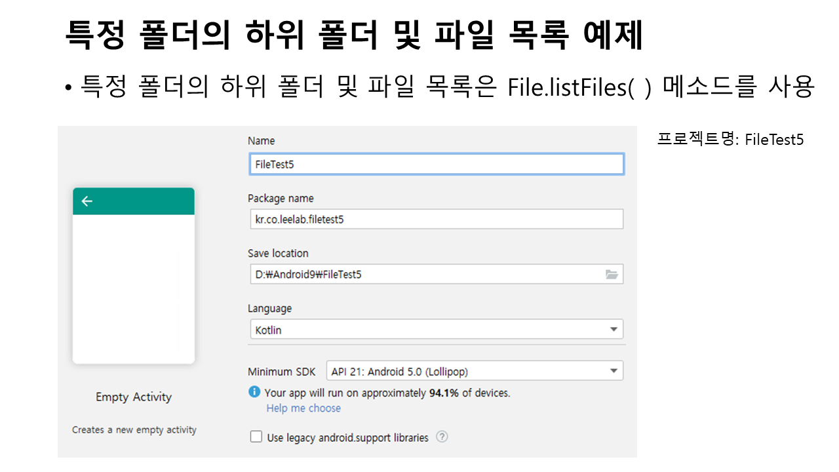Click the Package name input field
The width and height of the screenshot is (839, 472).
(x=436, y=219)
